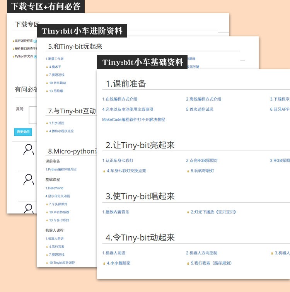Open Python库文件 download link
This screenshot has height=292, width=290.
click(x=24, y=56)
